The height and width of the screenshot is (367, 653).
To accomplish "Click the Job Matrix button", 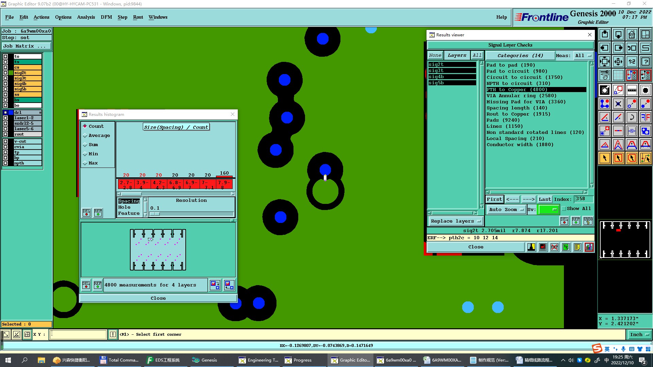I will click(27, 46).
